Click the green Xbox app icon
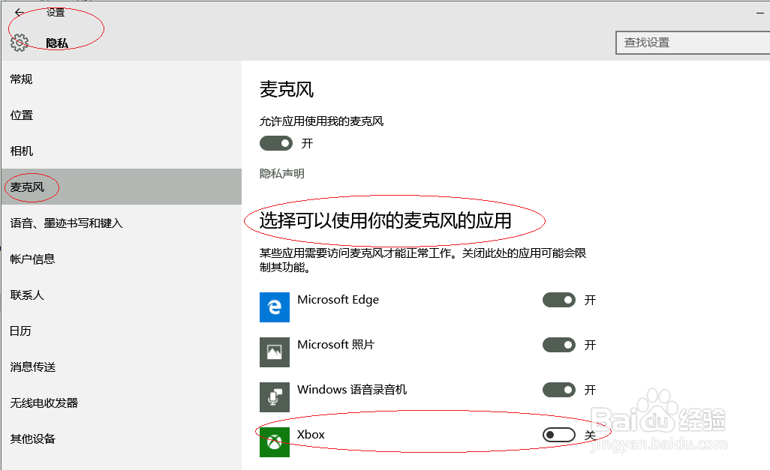This screenshot has height=470, width=770. point(275,442)
